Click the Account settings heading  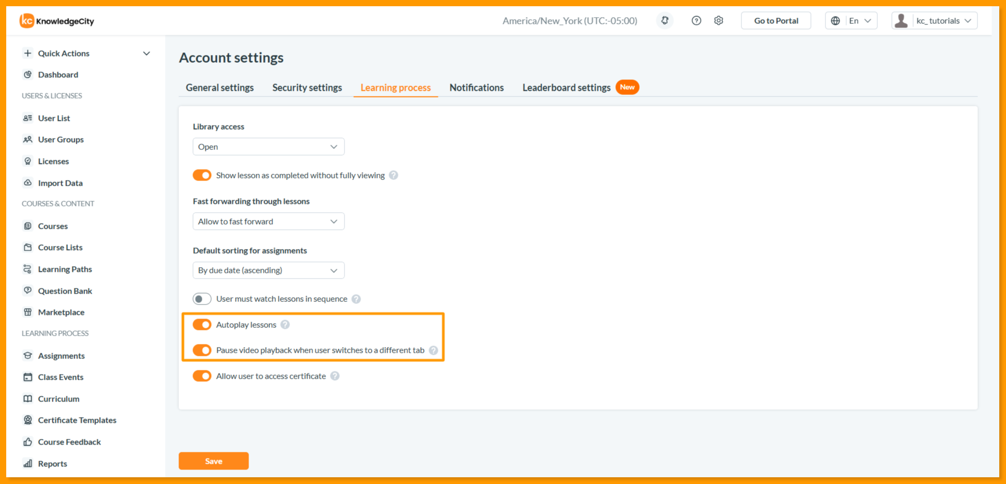click(x=231, y=57)
